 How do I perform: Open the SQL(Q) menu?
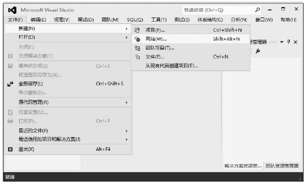click(135, 20)
